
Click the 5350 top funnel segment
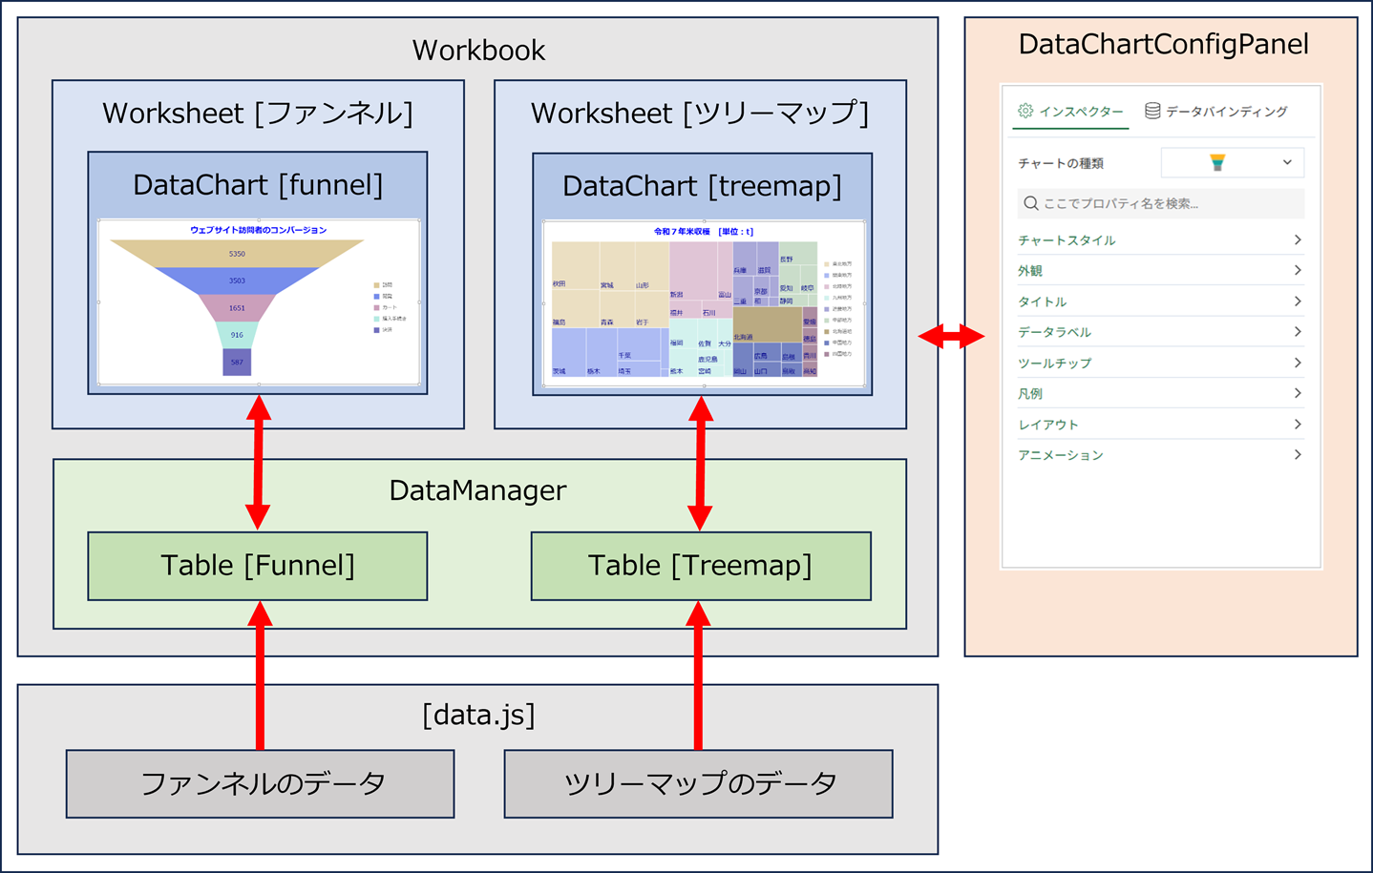[x=237, y=254]
